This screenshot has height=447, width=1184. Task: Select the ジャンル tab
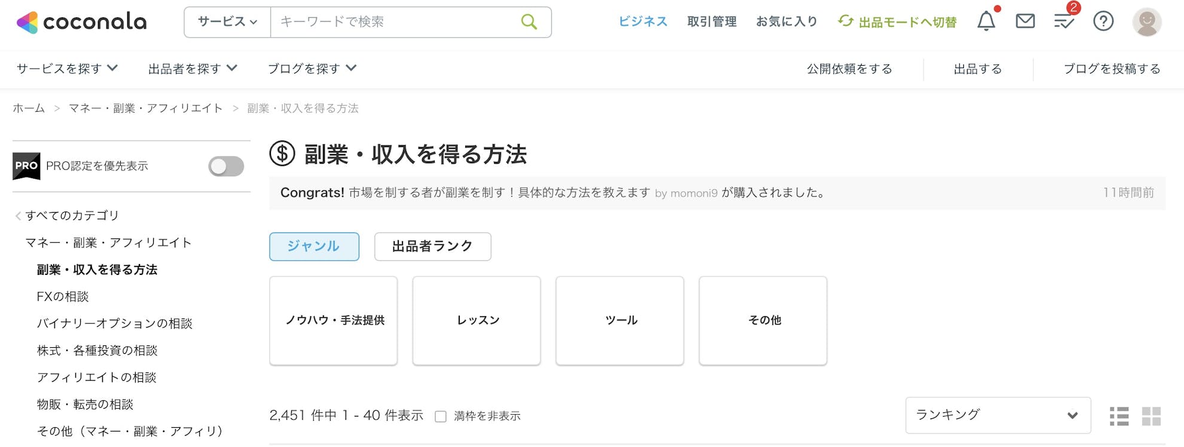pos(314,246)
